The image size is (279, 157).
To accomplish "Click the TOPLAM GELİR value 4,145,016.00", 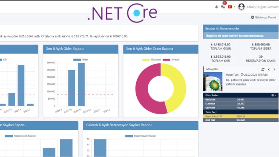I will (221, 45).
